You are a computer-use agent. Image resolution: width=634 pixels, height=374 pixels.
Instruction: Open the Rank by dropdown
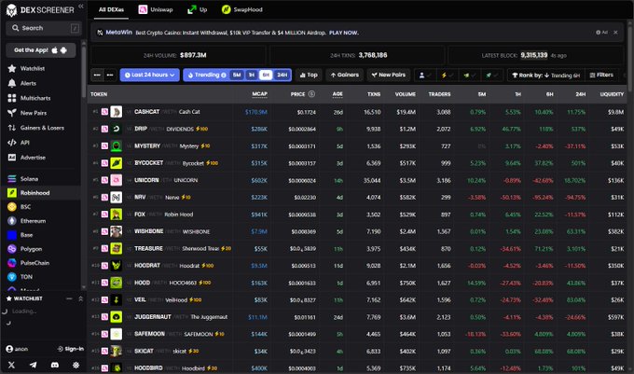click(x=545, y=76)
